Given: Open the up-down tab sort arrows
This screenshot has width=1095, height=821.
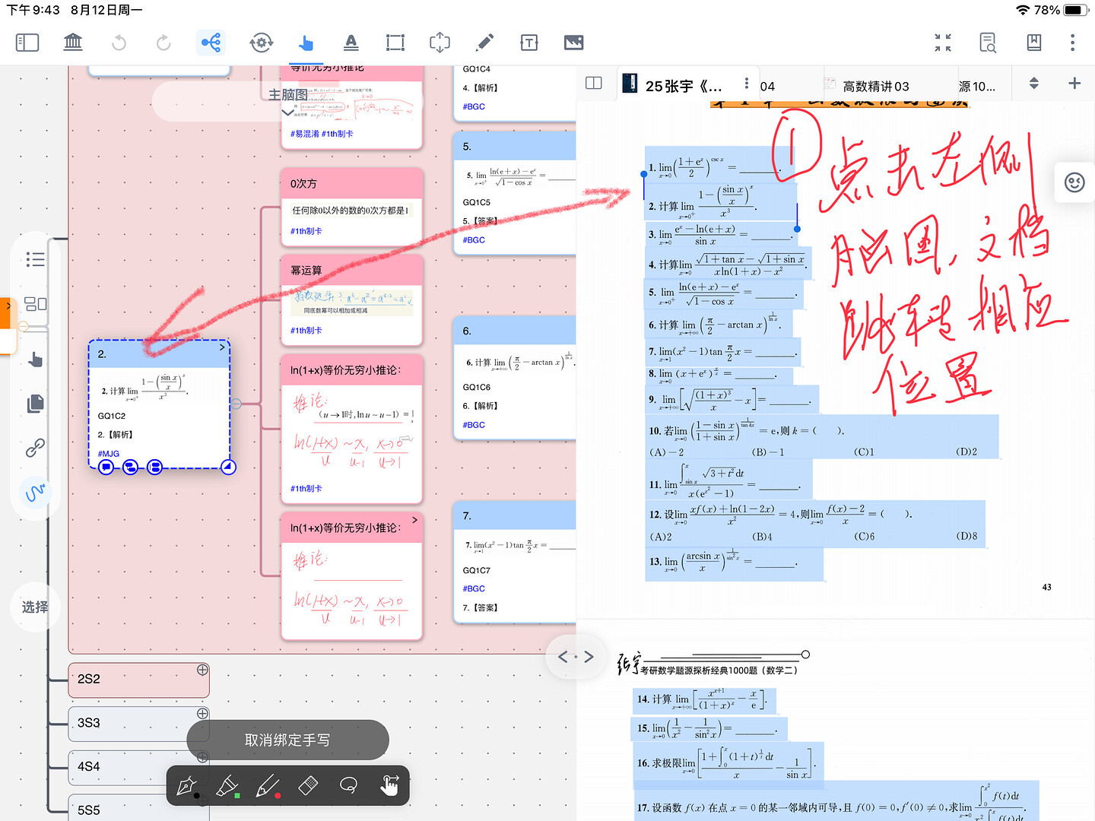Looking at the screenshot, I should pyautogui.click(x=1034, y=84).
